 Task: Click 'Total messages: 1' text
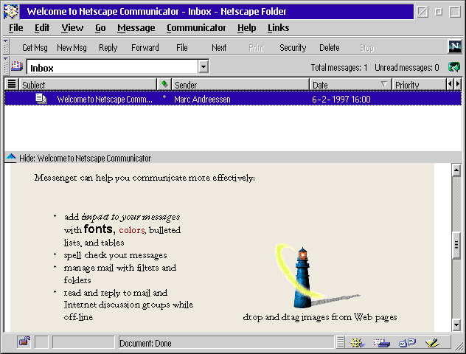[x=338, y=67]
